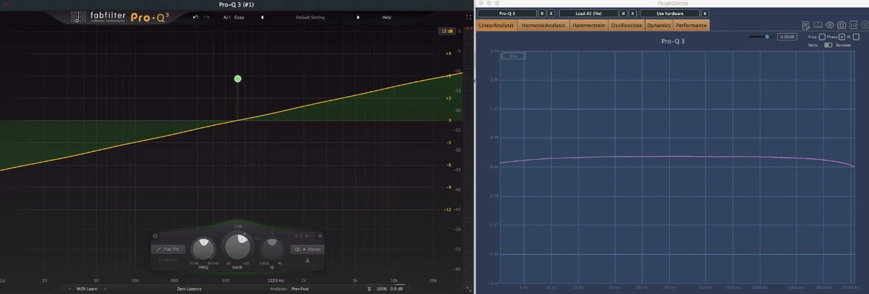
Task: Click the GAIN knob
Action: point(238,247)
